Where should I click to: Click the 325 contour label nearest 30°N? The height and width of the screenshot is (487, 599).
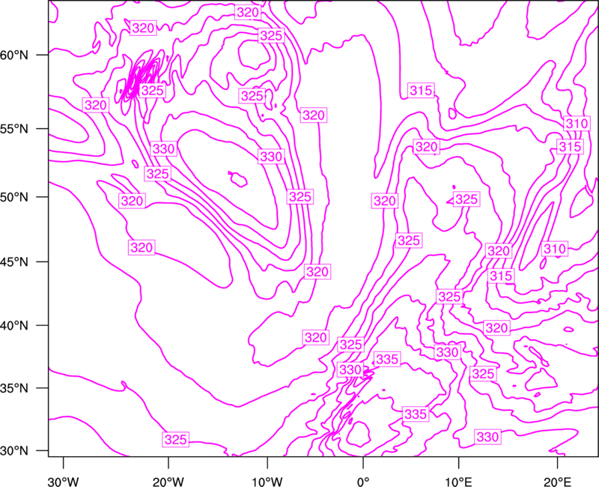click(176, 440)
